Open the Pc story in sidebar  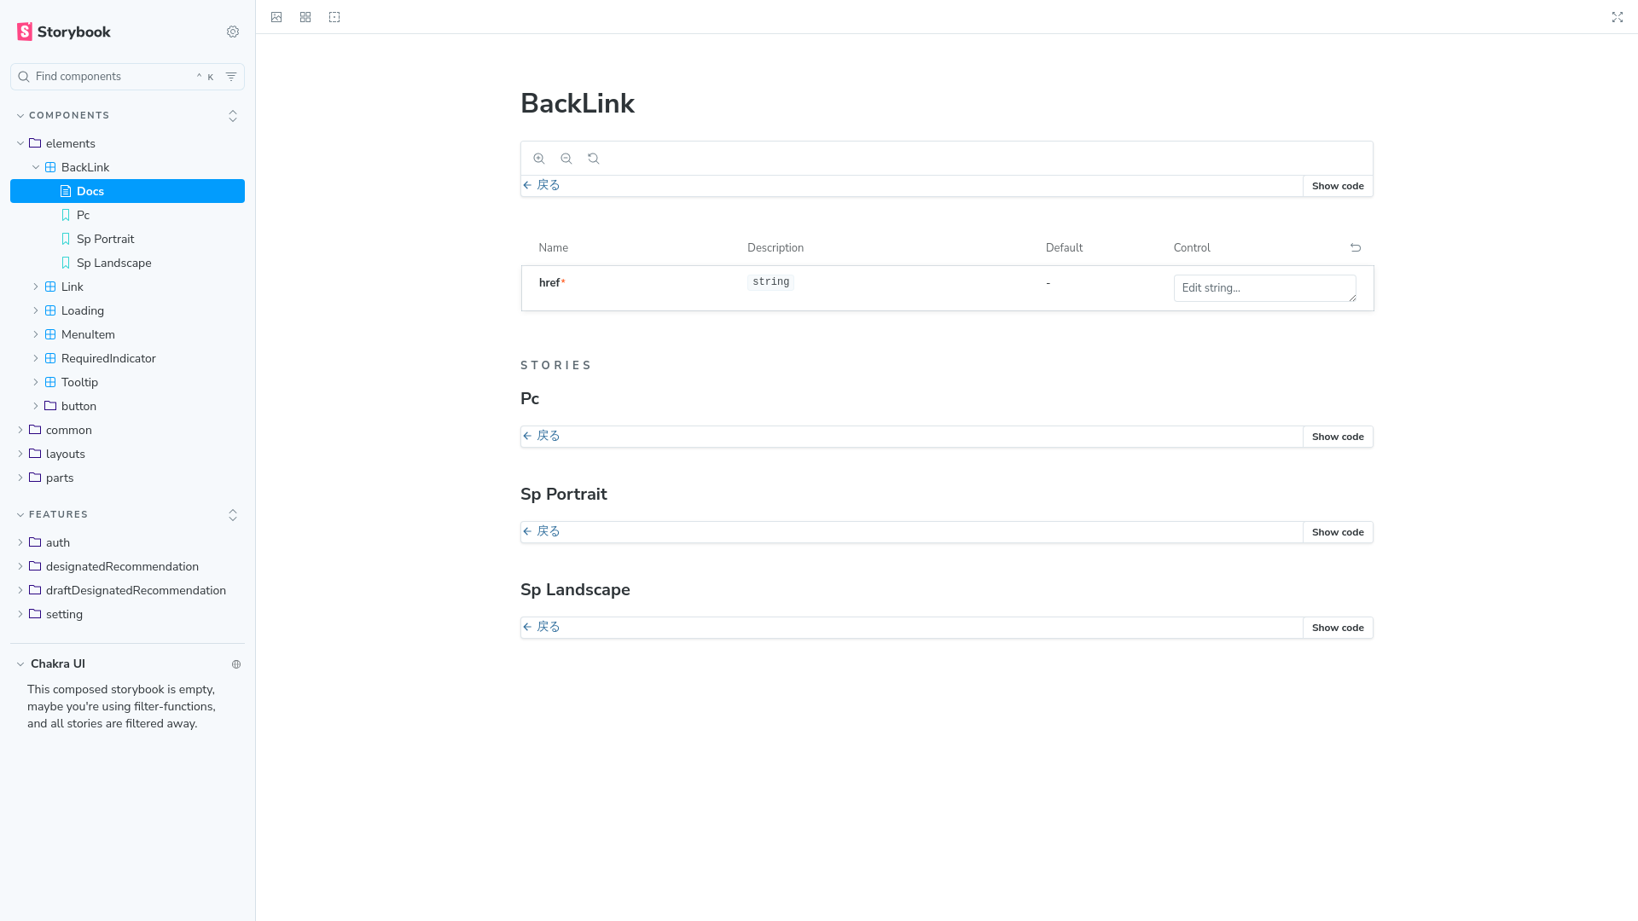click(127, 215)
